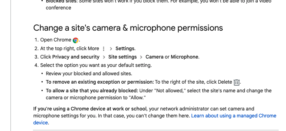Image resolution: width=286 pixels, height=131 pixels.
Task: Click 'Open Chrome' step one text
Action: [x=56, y=40]
